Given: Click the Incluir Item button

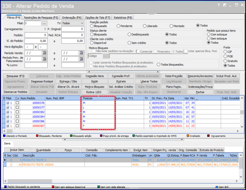Looking at the screenshot, I should pos(17,150).
